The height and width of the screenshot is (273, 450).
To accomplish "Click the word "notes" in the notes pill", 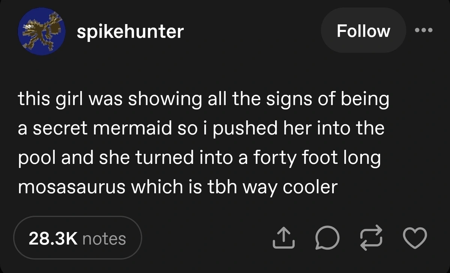I will click(x=104, y=238).
